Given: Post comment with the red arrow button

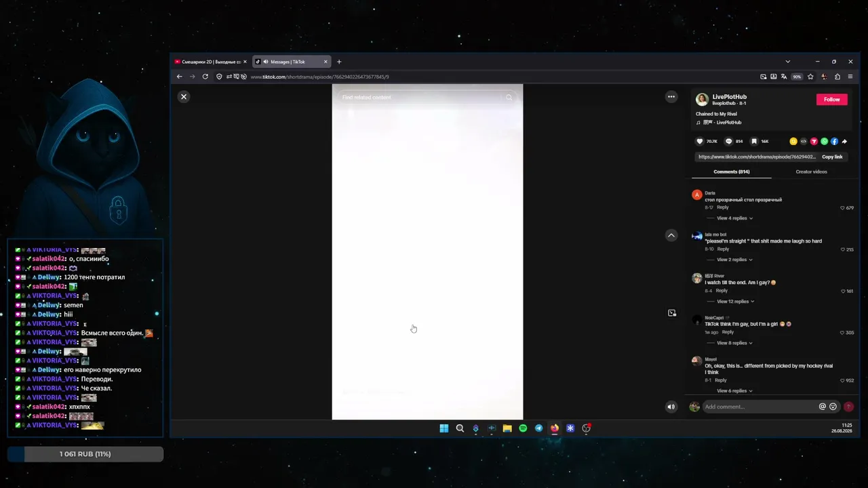Looking at the screenshot, I should tap(848, 407).
